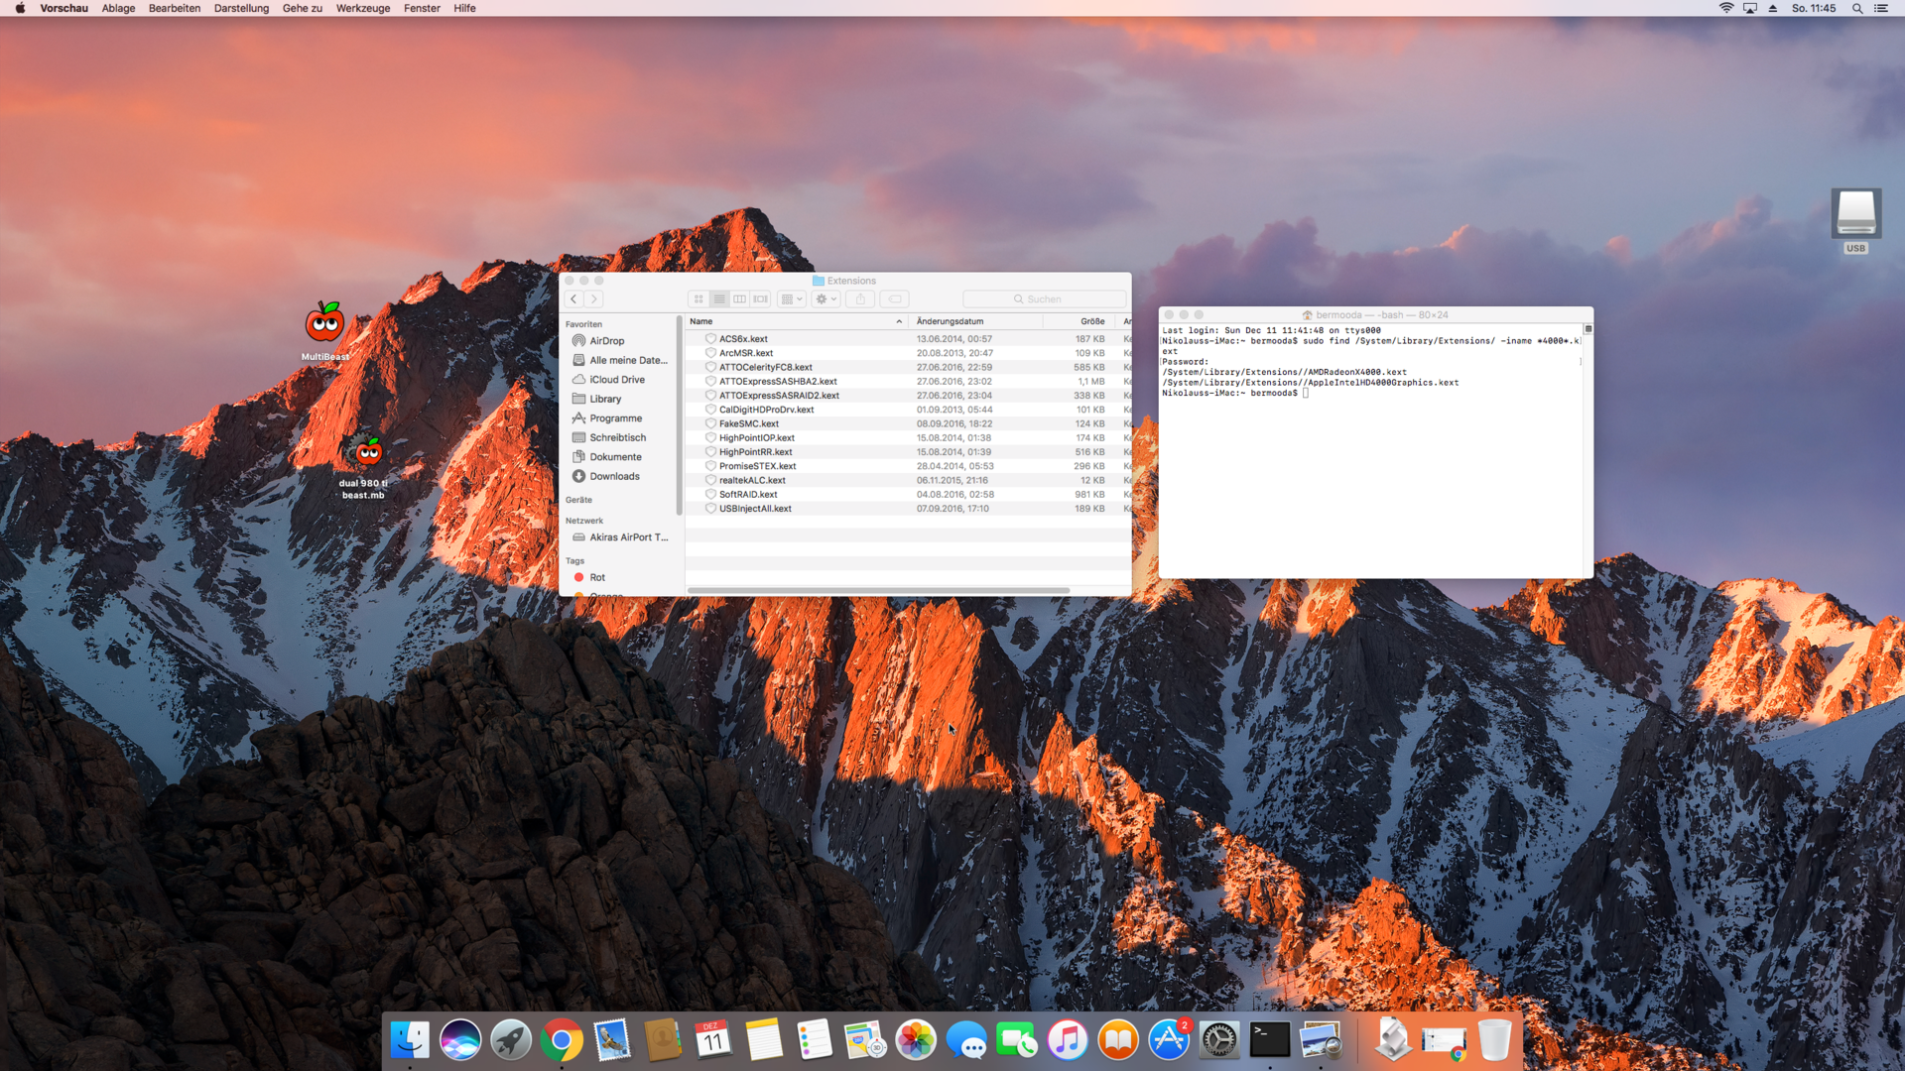This screenshot has width=1905, height=1071.
Task: Go back in Finder navigation
Action: pyautogui.click(x=573, y=298)
